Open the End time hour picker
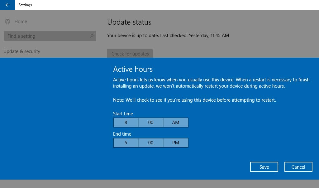Viewport: 319px width, 188px height. (x=126, y=143)
